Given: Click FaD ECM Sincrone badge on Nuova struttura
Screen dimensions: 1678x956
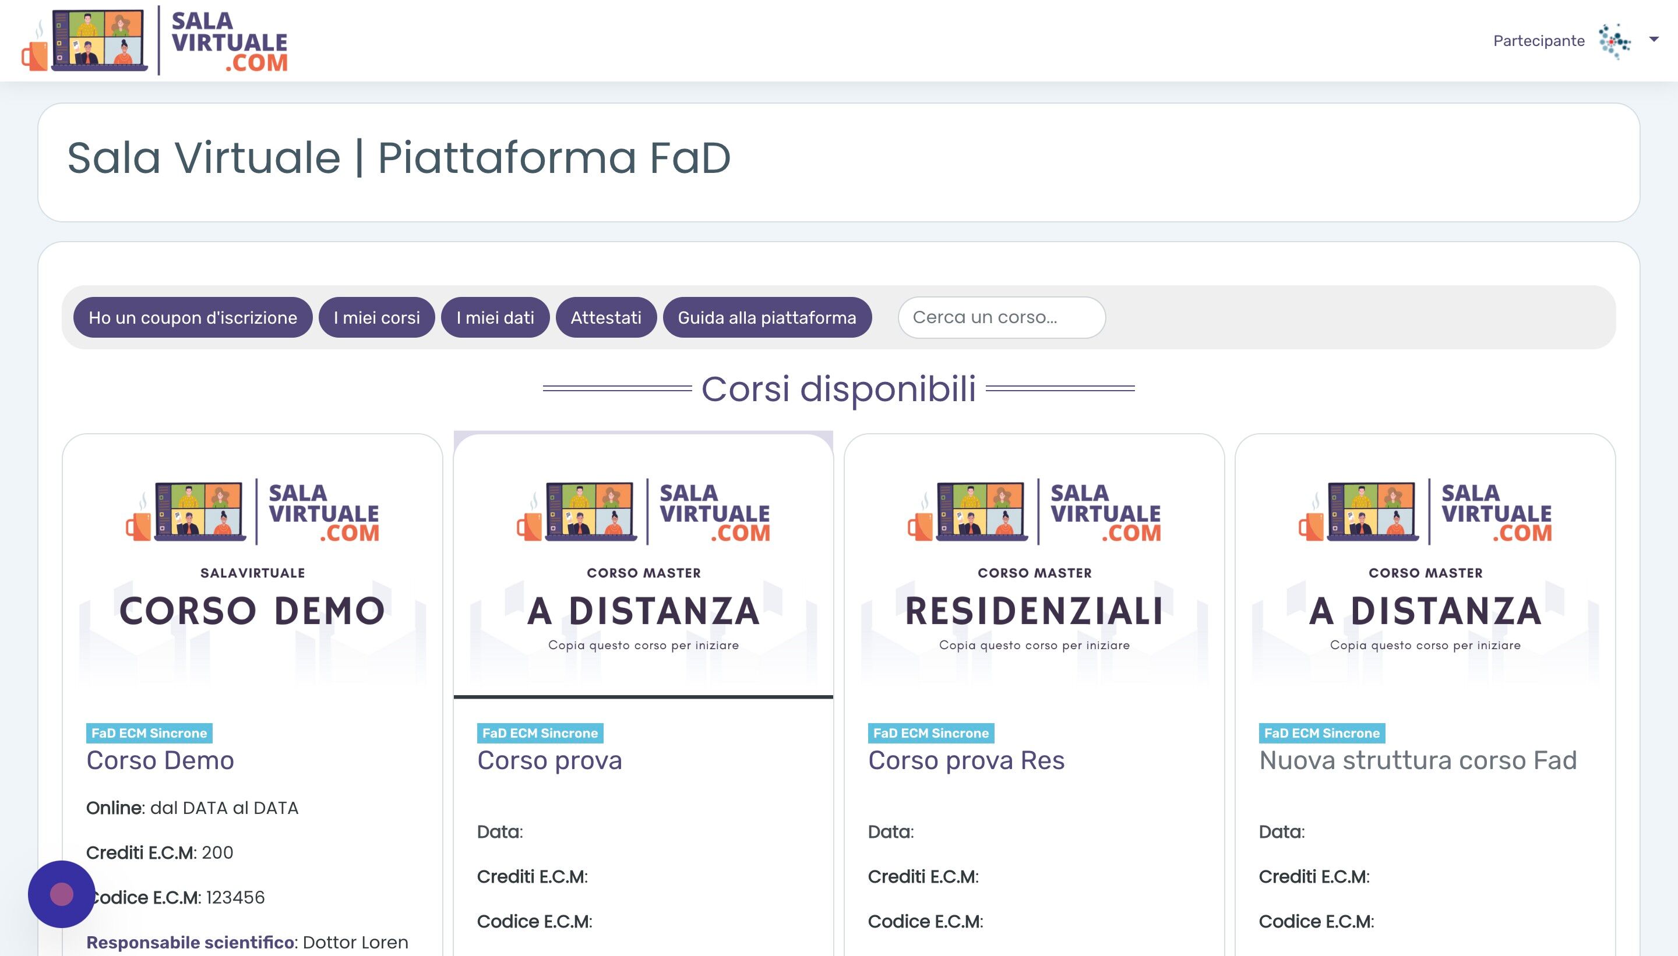Looking at the screenshot, I should pos(1322,733).
